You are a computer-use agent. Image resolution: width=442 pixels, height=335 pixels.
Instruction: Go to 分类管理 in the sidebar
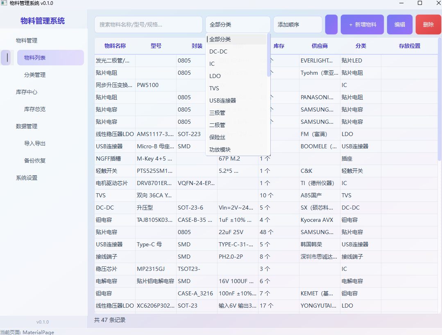pos(35,75)
